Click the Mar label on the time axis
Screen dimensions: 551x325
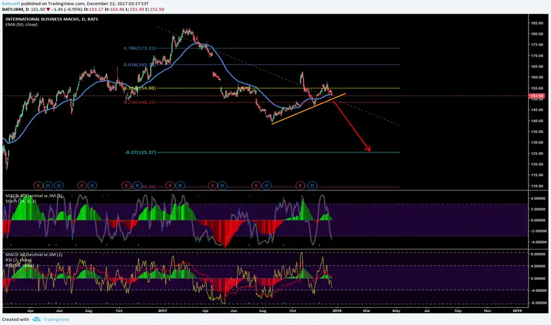[367, 311]
